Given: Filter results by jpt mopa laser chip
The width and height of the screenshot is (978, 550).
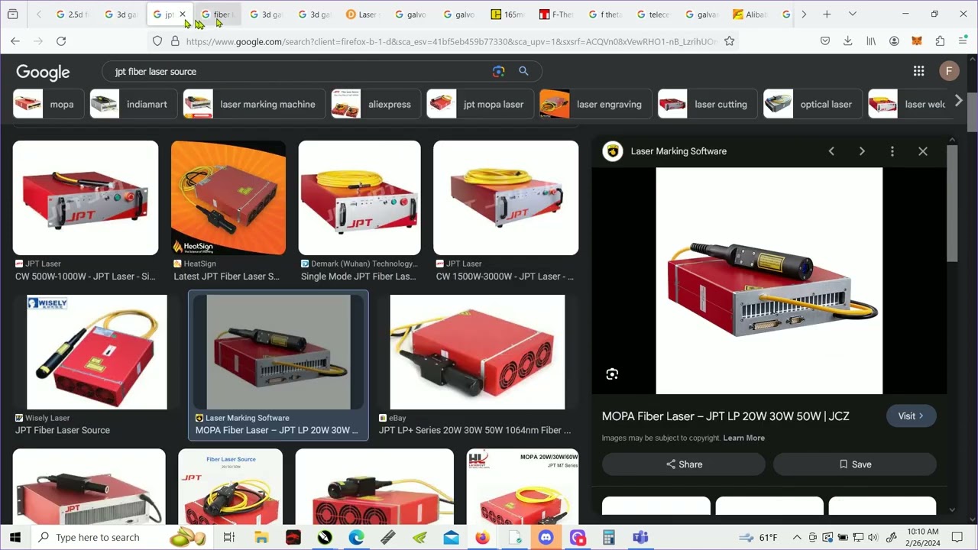Looking at the screenshot, I should (480, 104).
